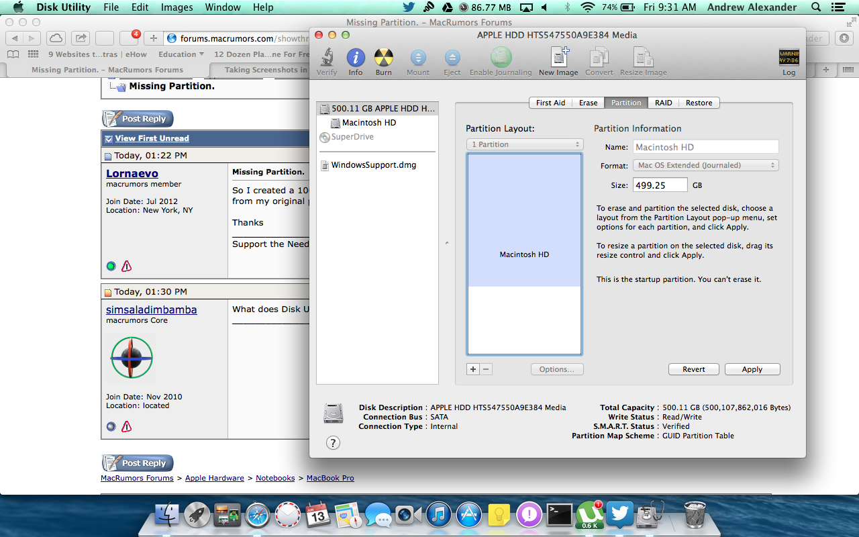Open simsaladimbamba's profile link
The height and width of the screenshot is (537, 859).
click(152, 309)
